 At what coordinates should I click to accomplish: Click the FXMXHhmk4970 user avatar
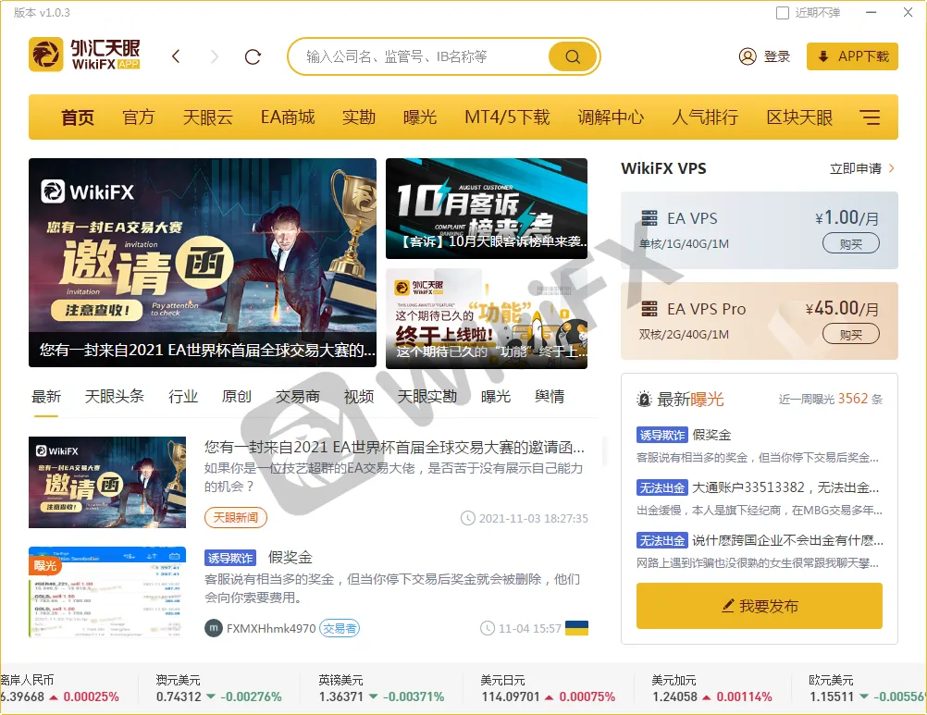point(214,628)
